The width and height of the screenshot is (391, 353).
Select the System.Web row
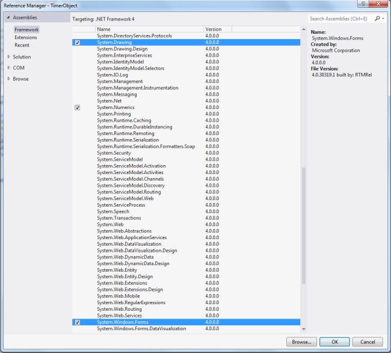[x=186, y=225]
